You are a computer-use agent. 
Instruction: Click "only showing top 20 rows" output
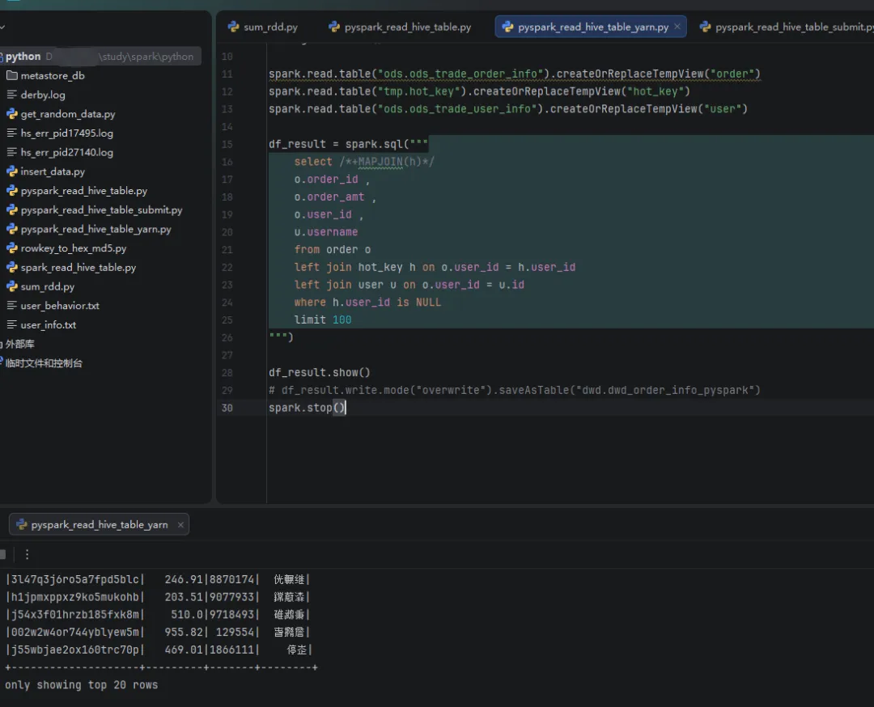[x=82, y=684]
